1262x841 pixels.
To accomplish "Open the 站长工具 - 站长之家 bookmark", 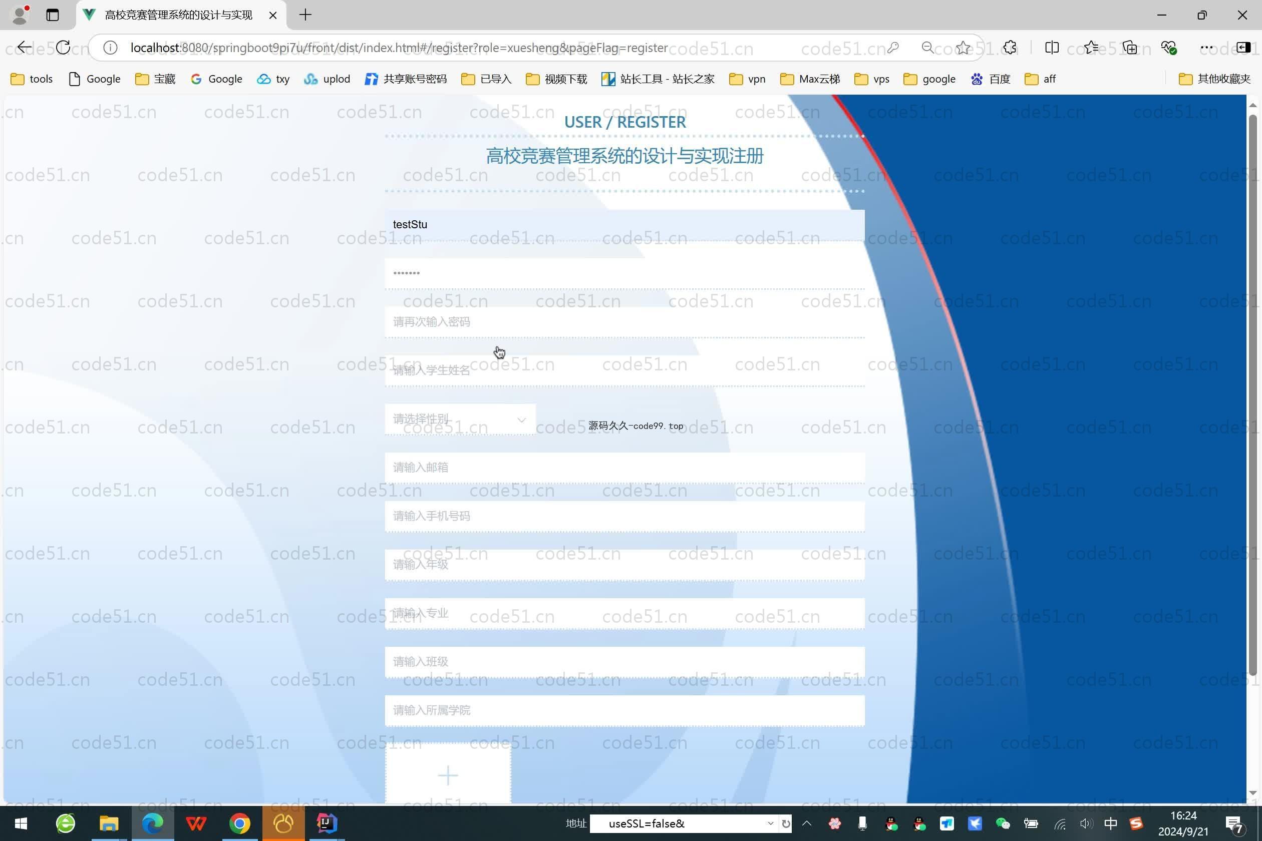I will pos(658,79).
